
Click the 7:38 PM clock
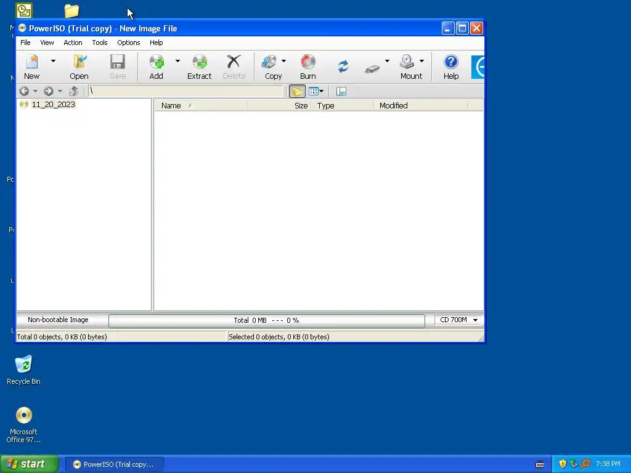[x=608, y=464]
